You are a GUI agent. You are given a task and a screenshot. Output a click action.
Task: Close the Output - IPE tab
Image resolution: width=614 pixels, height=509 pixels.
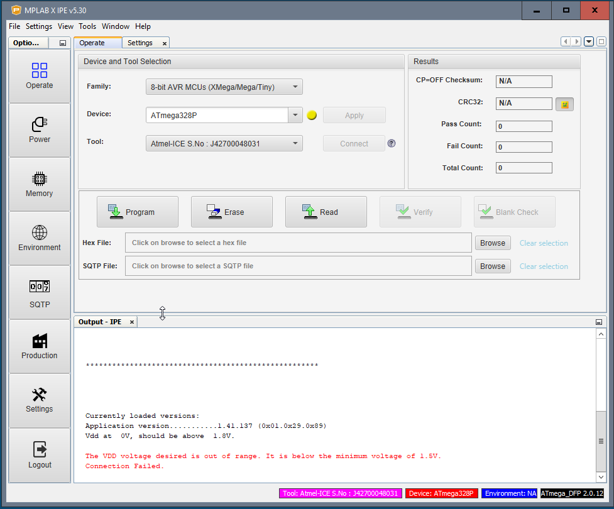[x=132, y=322]
